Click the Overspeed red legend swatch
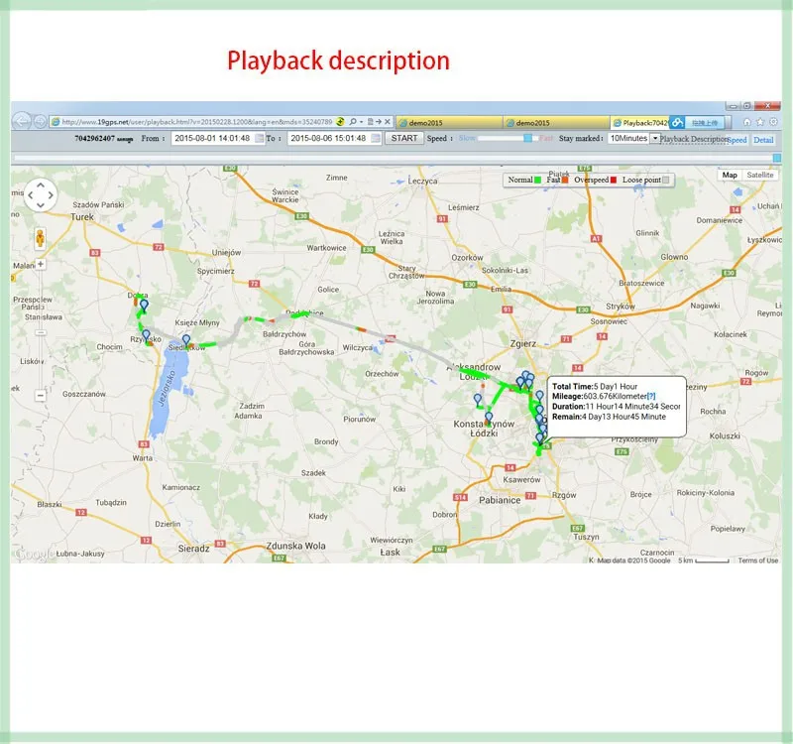Image resolution: width=793 pixels, height=744 pixels. click(613, 180)
